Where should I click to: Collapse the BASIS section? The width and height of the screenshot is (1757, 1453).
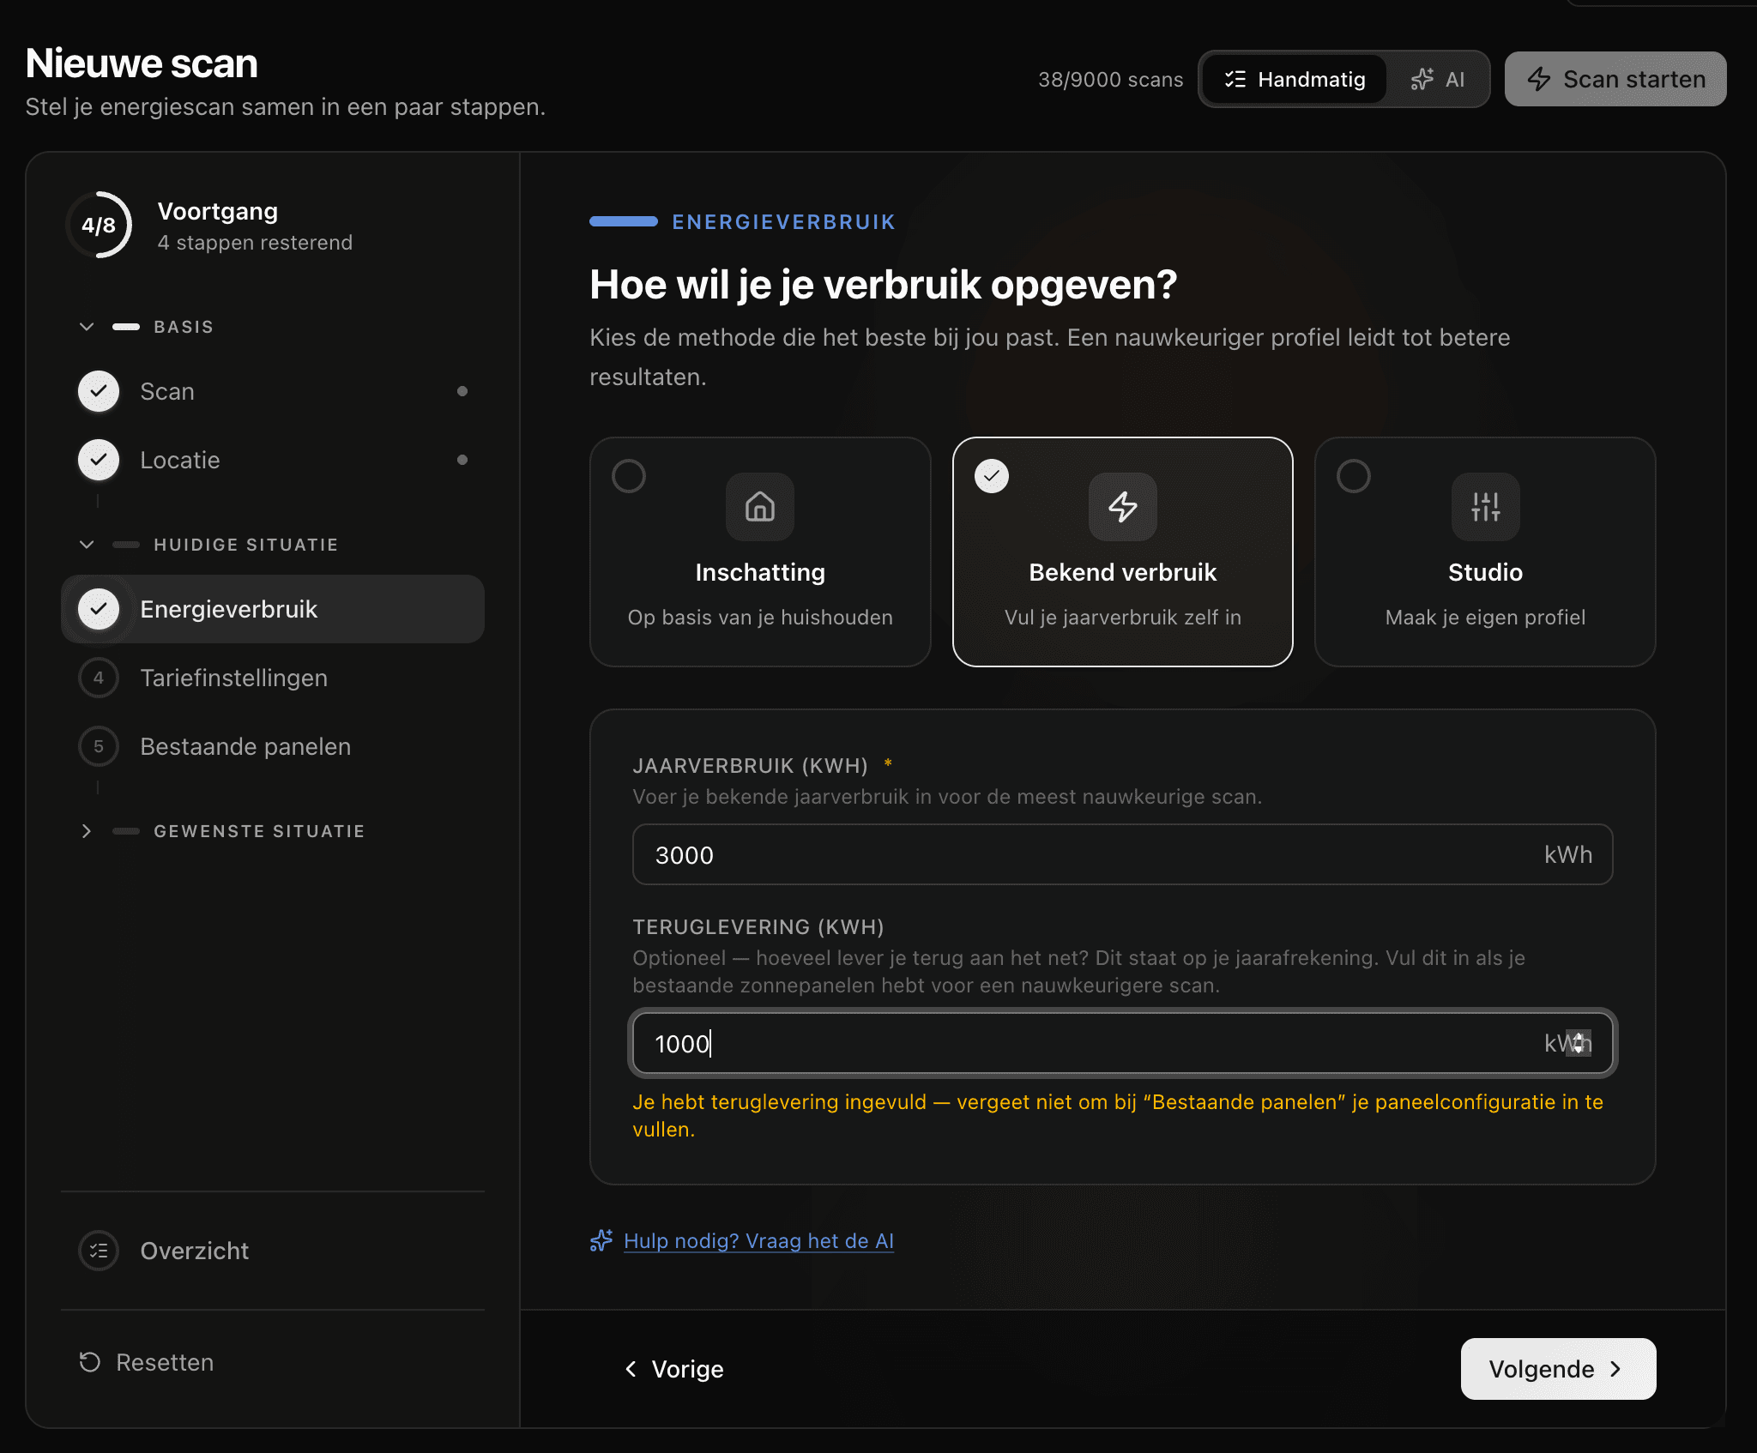click(87, 326)
